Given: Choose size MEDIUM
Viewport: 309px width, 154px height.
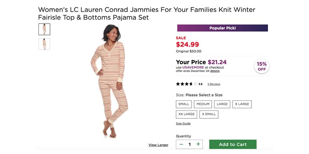Looking at the screenshot, I should (203, 104).
